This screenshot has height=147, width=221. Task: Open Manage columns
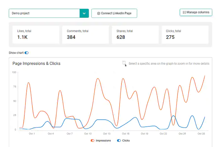tap(196, 13)
